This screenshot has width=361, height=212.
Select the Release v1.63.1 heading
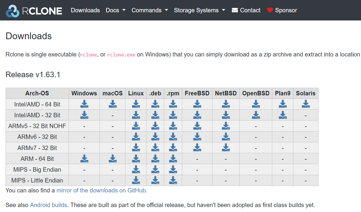[33, 75]
